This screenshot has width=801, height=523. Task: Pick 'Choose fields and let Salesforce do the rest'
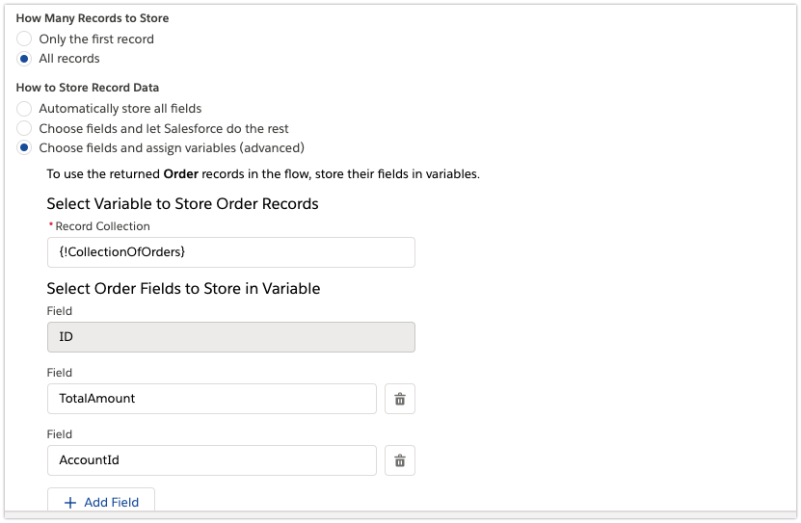pos(25,128)
